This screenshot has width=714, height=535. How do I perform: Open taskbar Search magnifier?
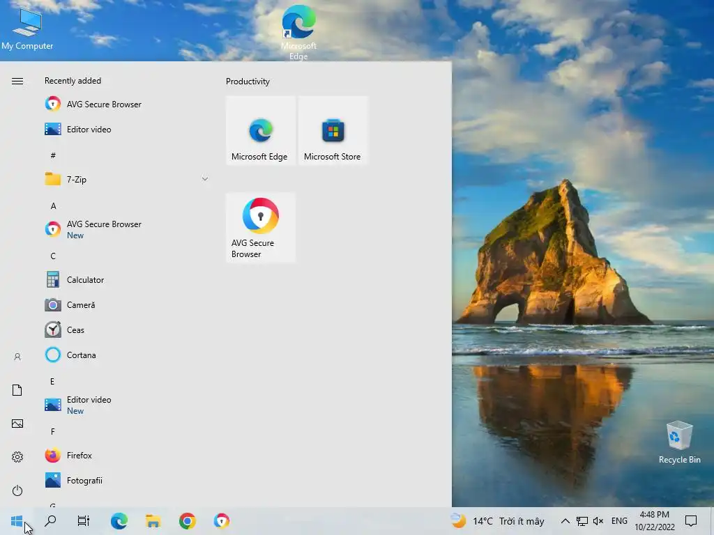click(x=50, y=520)
